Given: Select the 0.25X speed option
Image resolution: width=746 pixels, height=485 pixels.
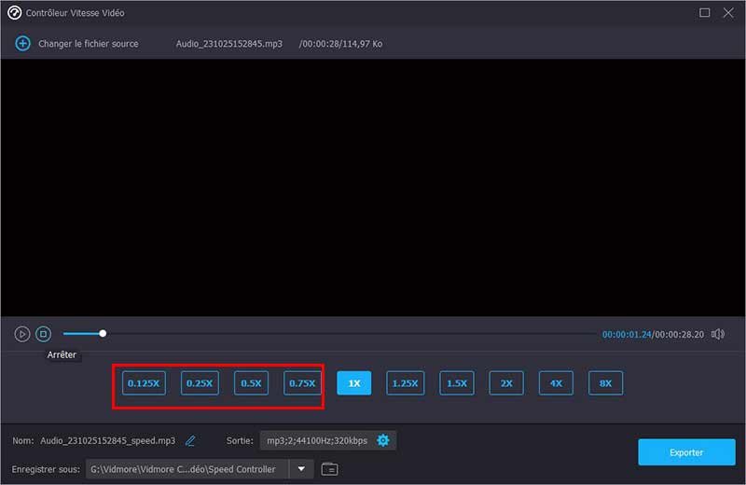Looking at the screenshot, I should coord(200,382).
